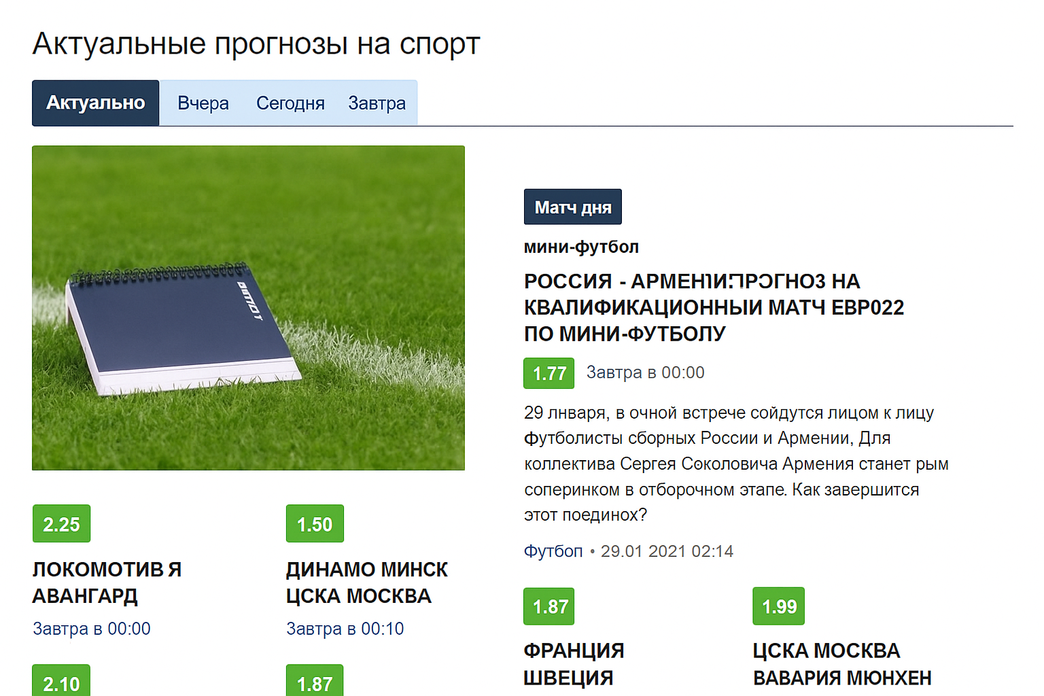Click the Футбол category link

pos(553,551)
